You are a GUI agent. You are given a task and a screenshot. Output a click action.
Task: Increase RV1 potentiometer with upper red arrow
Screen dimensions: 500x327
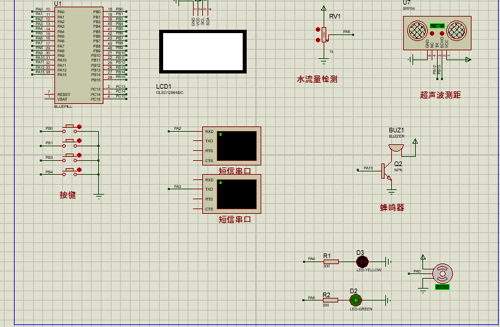tap(318, 29)
